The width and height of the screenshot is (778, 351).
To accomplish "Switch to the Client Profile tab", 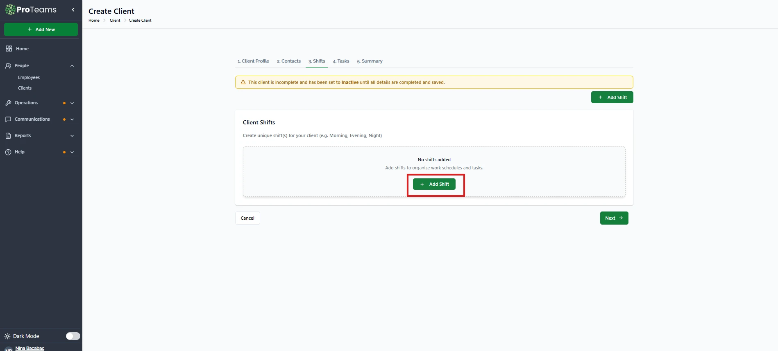I will click(253, 61).
